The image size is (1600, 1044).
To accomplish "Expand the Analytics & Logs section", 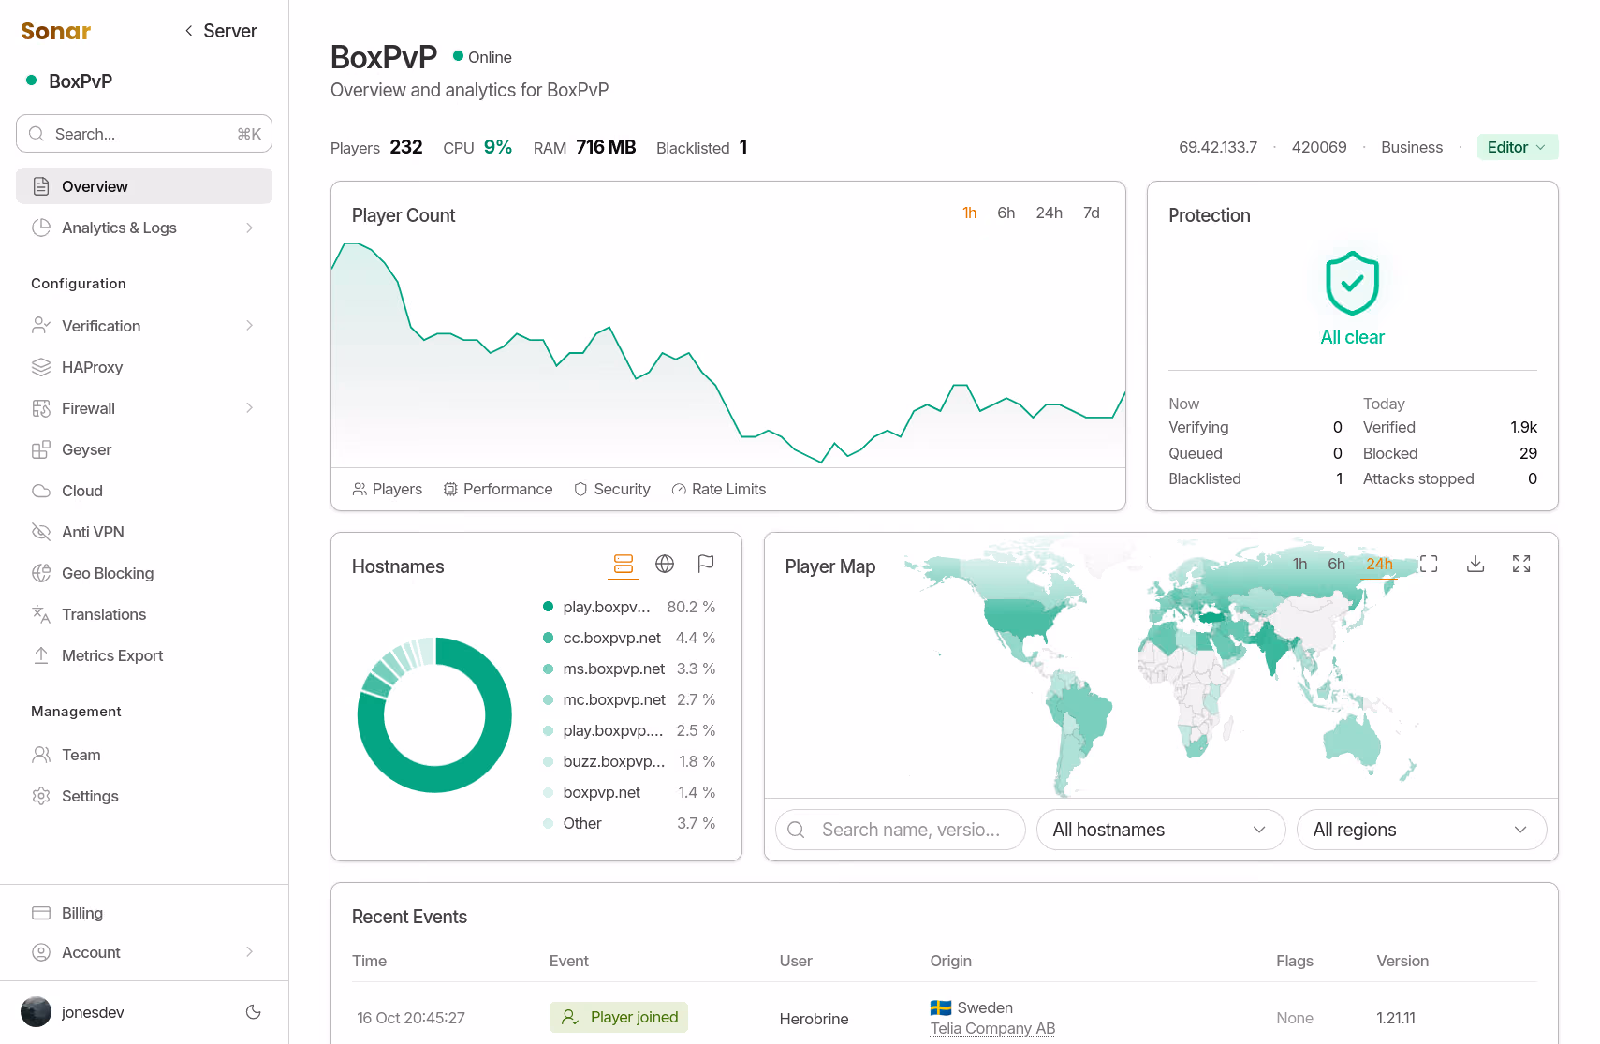I will (x=144, y=228).
